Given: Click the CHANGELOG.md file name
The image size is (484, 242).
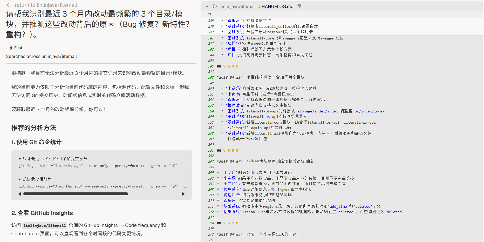Looking at the screenshot, I should [276, 6].
